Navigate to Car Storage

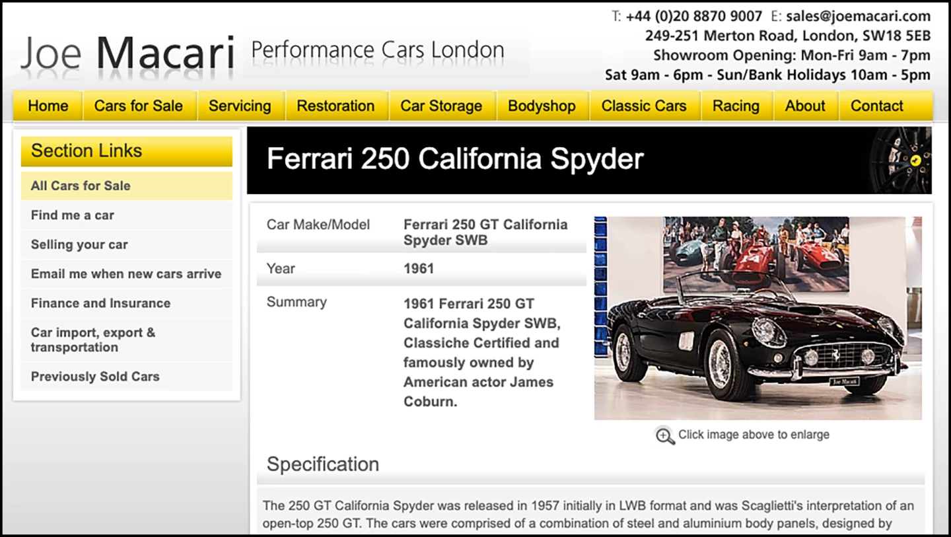click(441, 106)
